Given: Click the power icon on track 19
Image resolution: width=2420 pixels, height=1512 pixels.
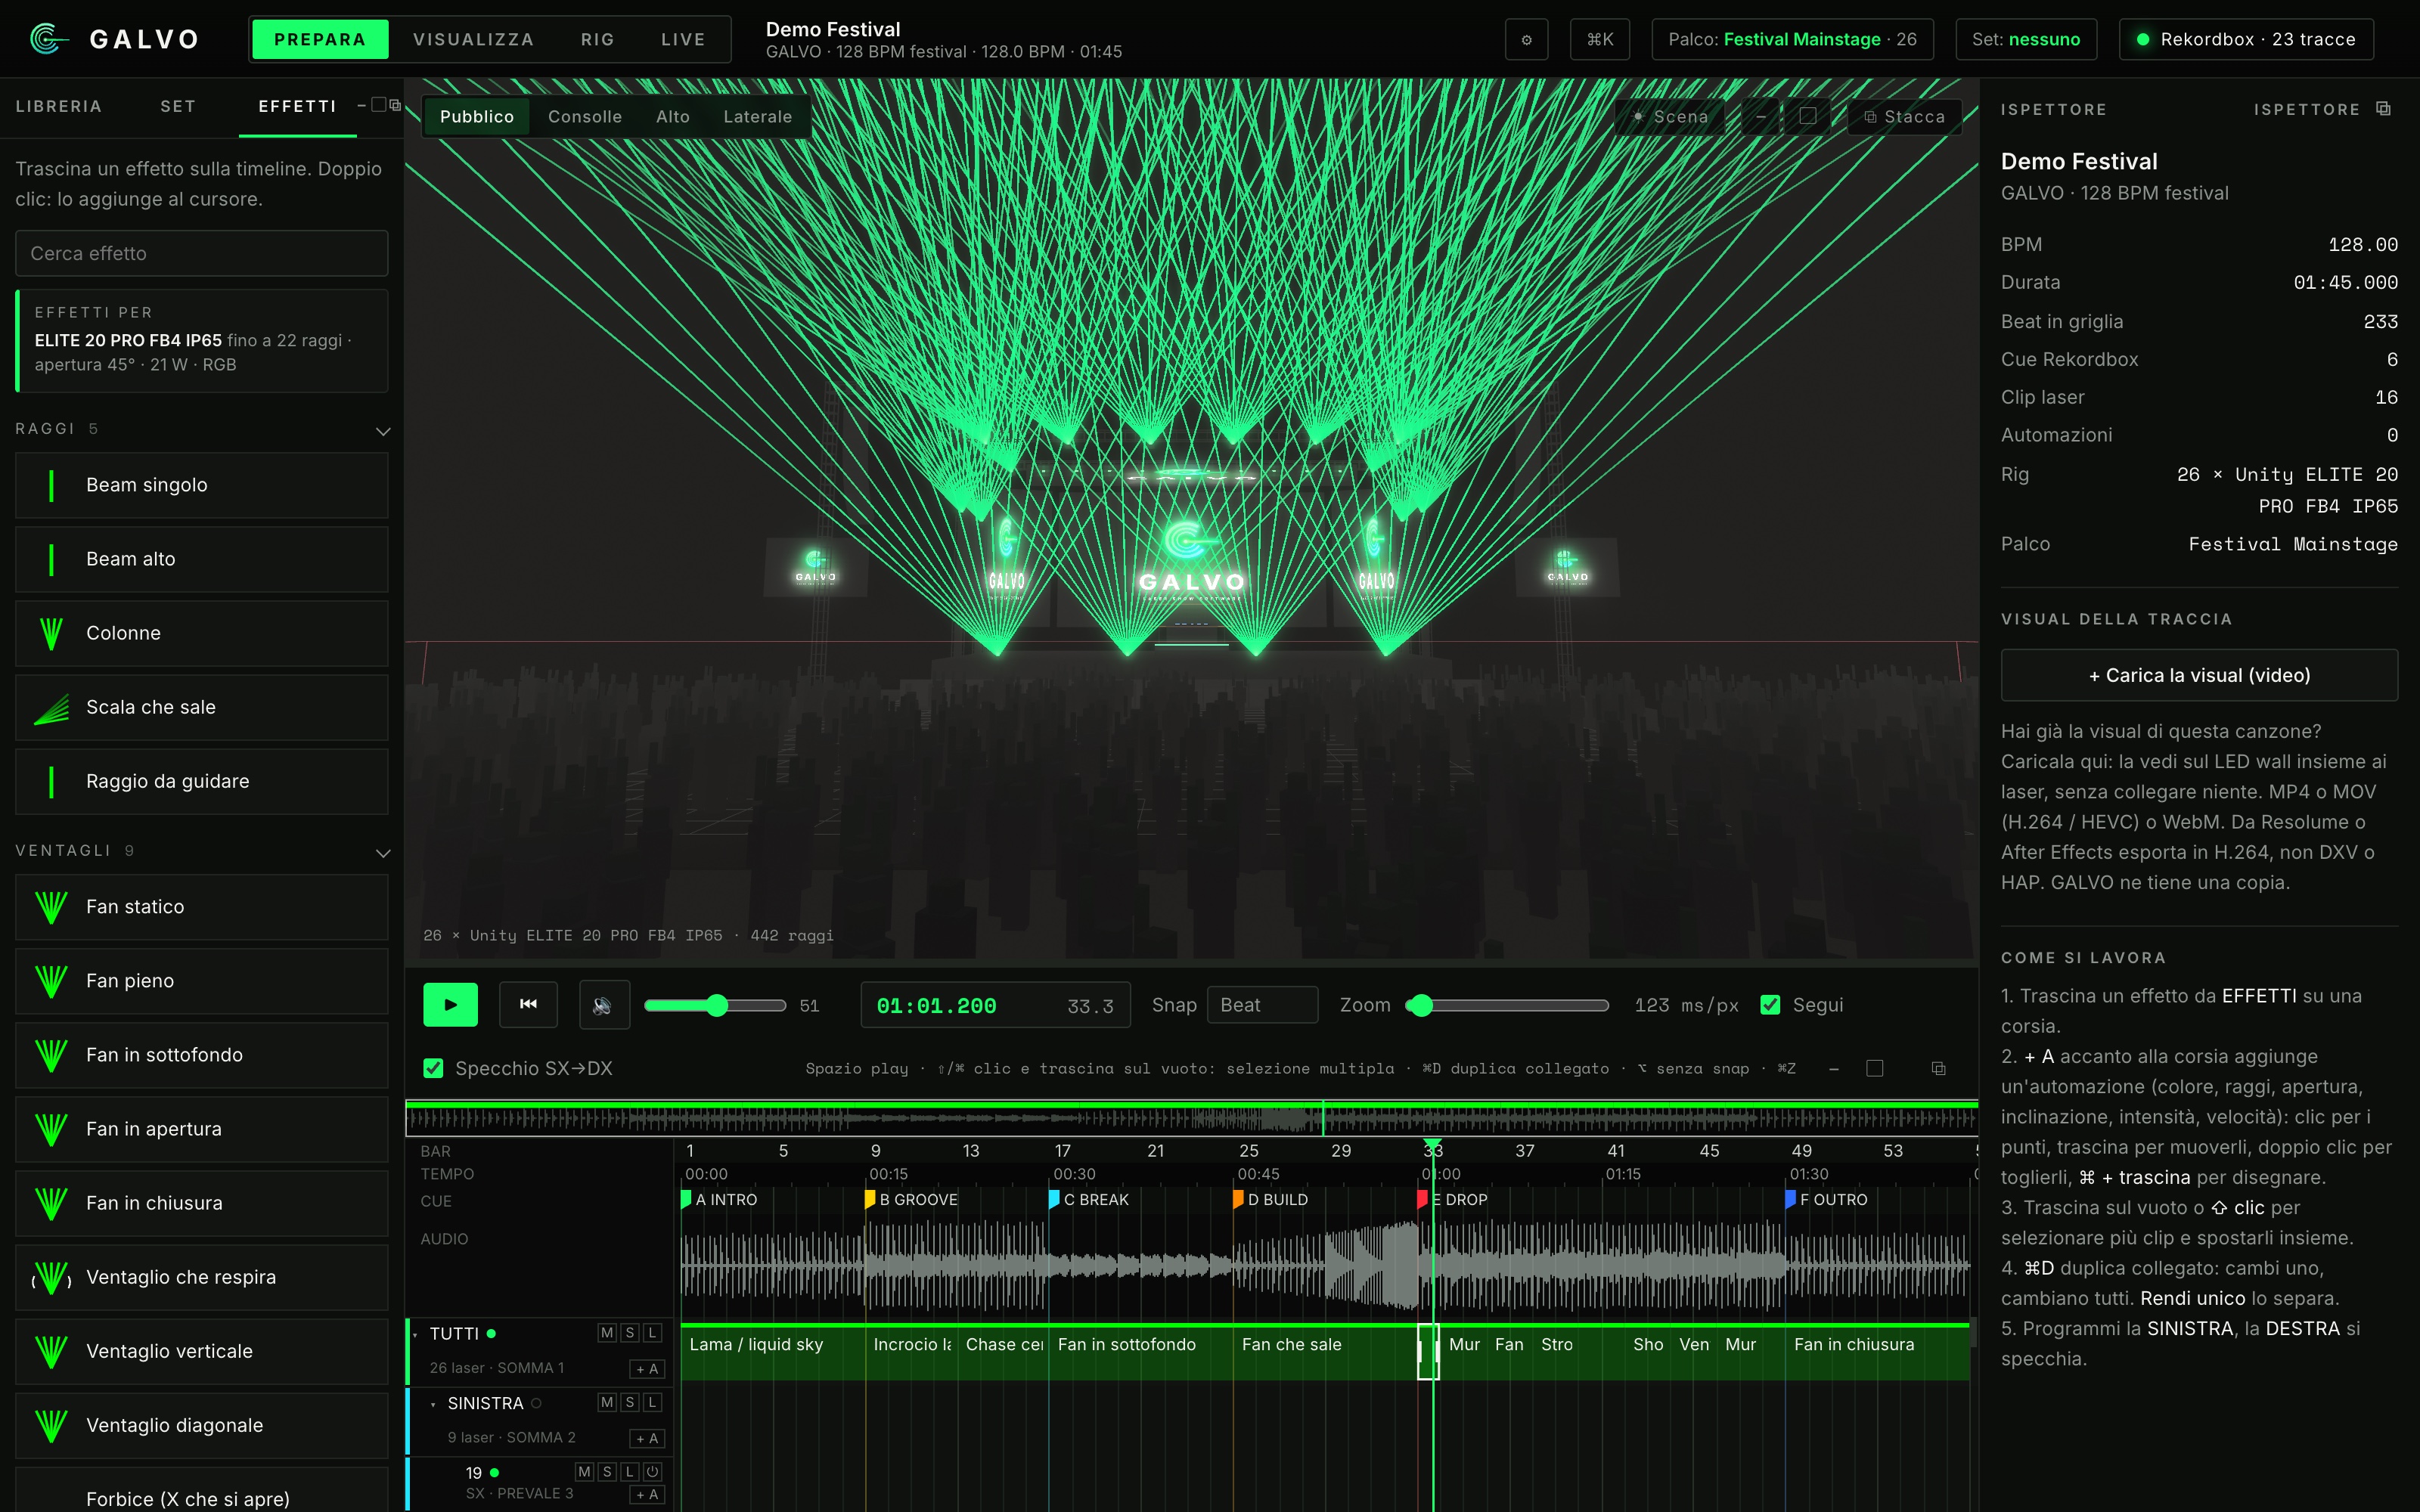Looking at the screenshot, I should [x=652, y=1471].
